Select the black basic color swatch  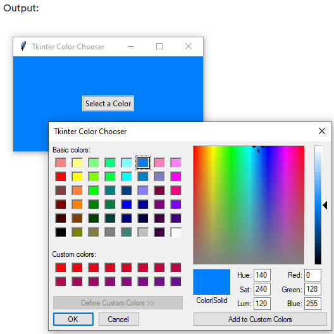coord(61,232)
